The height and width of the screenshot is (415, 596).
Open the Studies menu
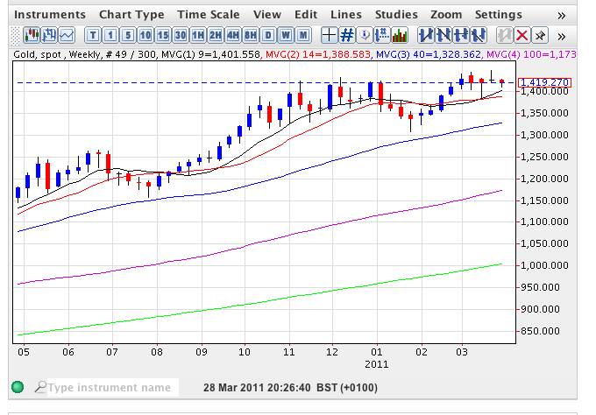(396, 15)
